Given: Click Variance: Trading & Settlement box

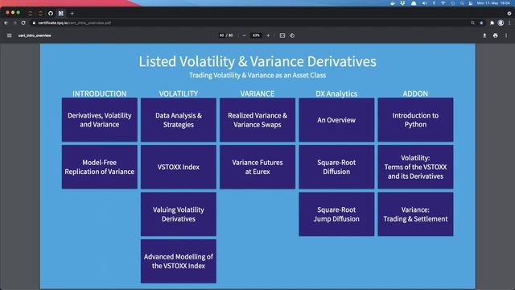Looking at the screenshot, I should click(x=415, y=214).
